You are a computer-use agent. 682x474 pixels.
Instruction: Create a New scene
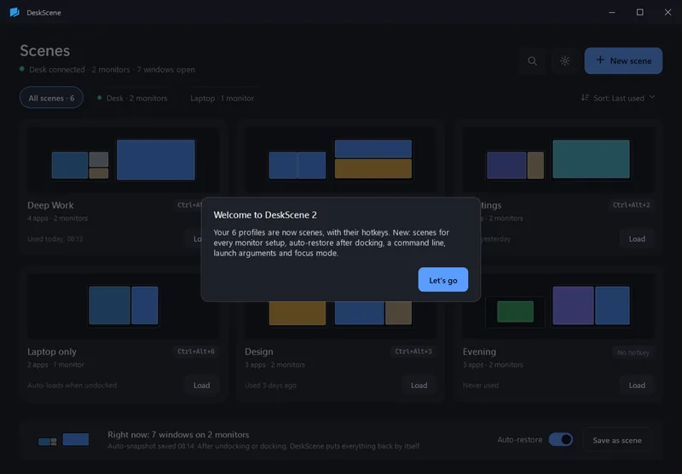(623, 60)
